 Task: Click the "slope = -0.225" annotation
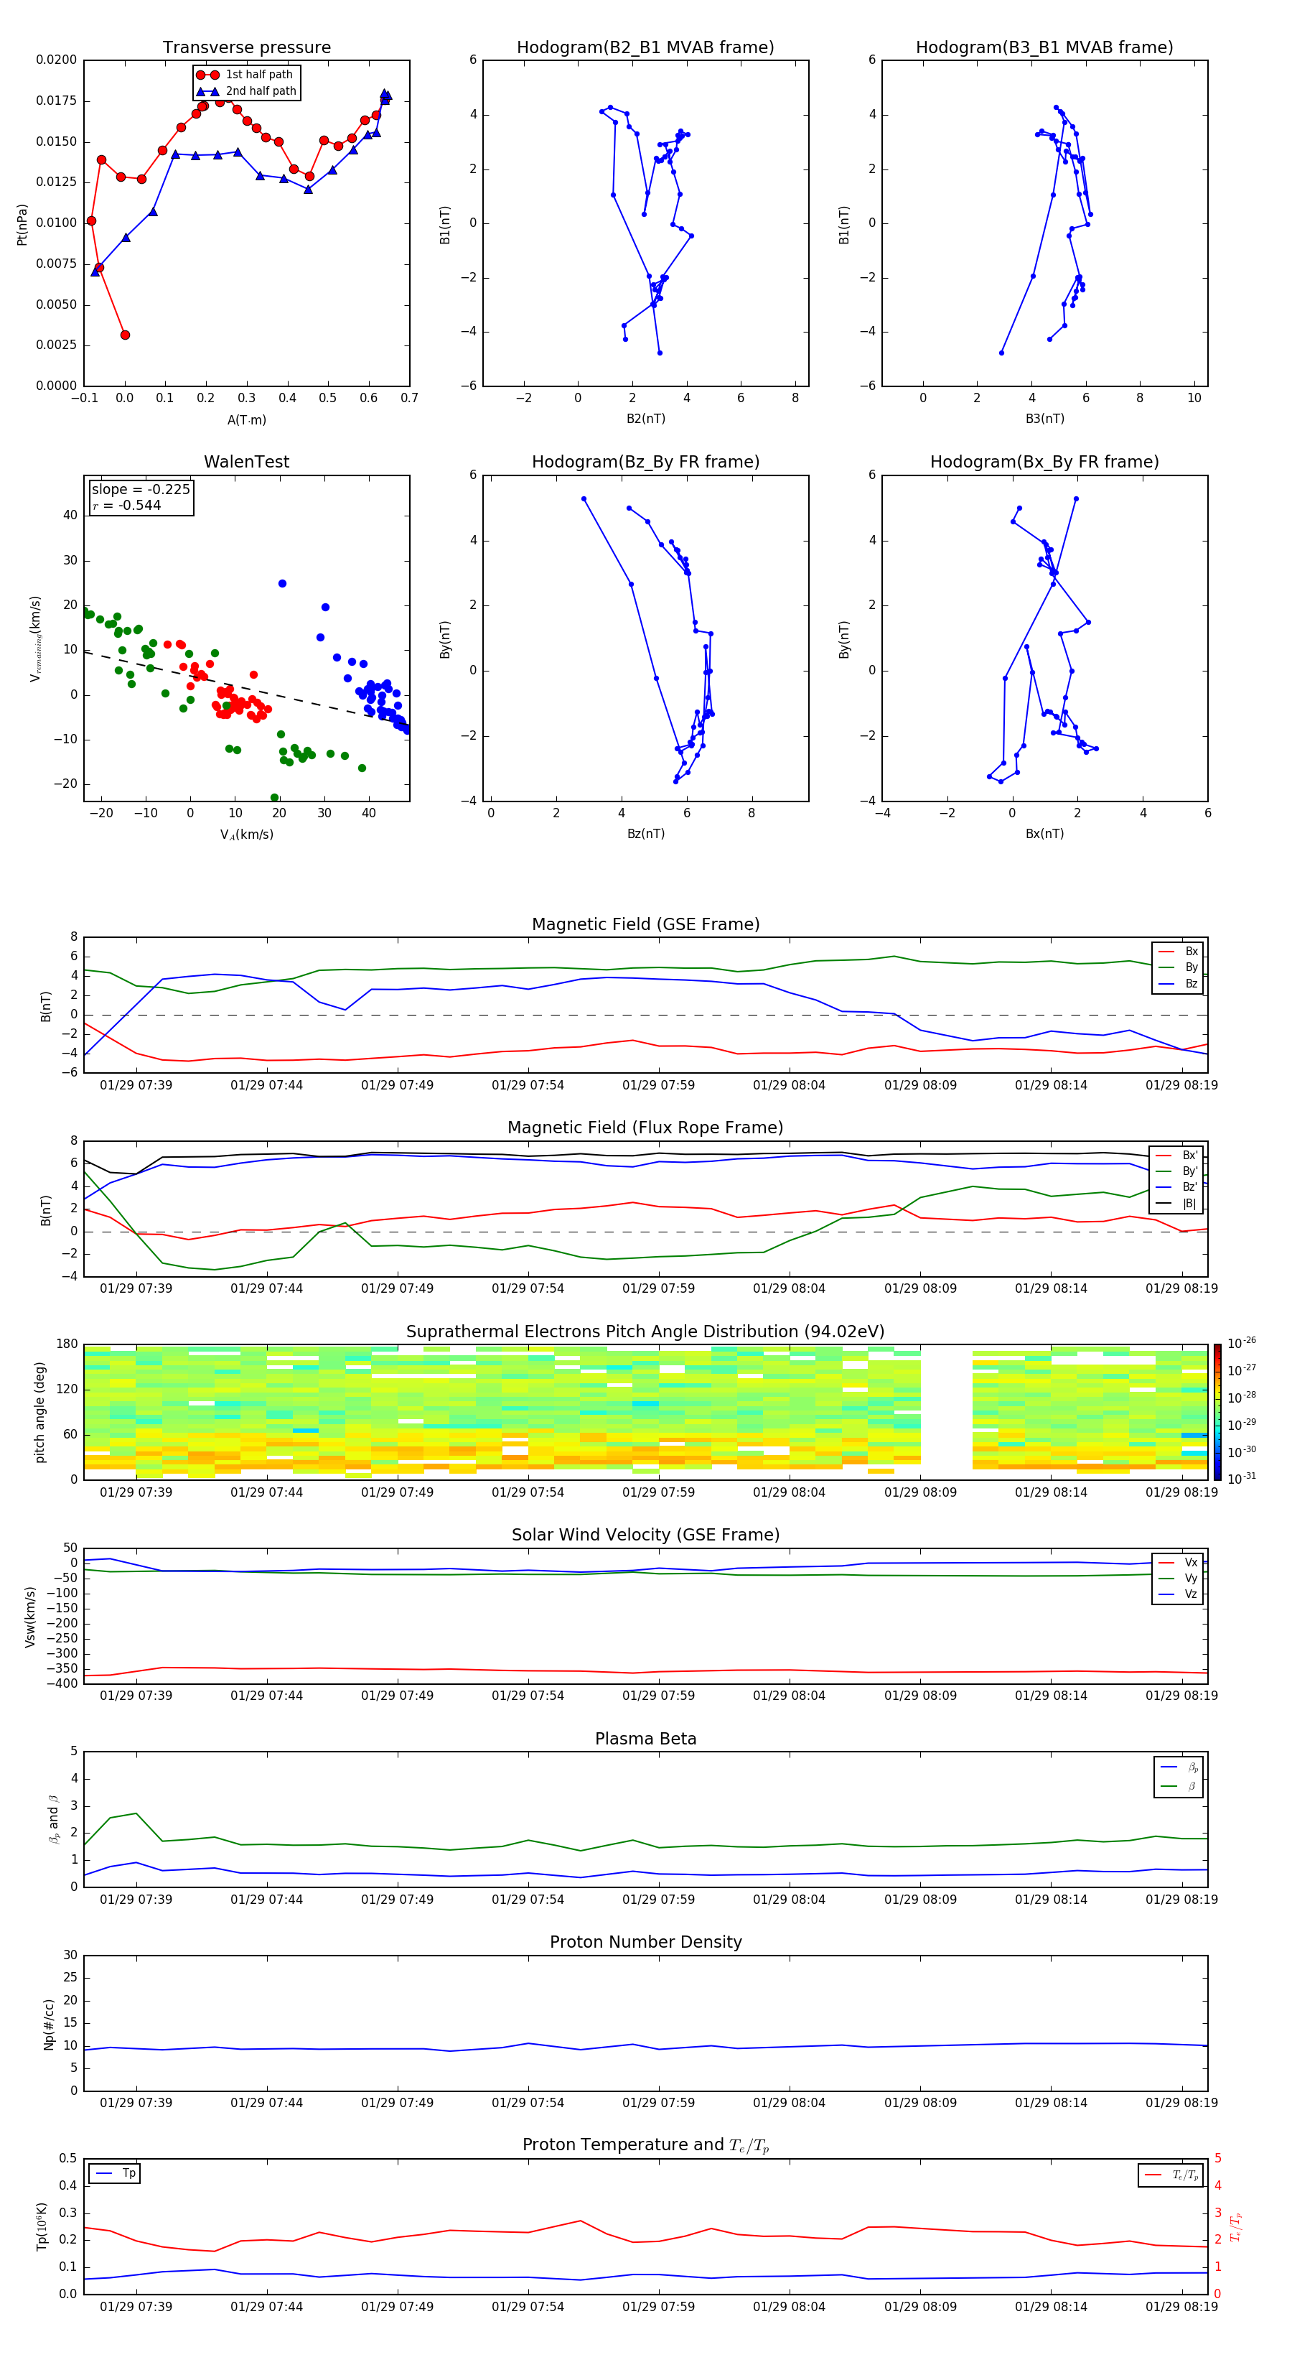pyautogui.click(x=141, y=490)
